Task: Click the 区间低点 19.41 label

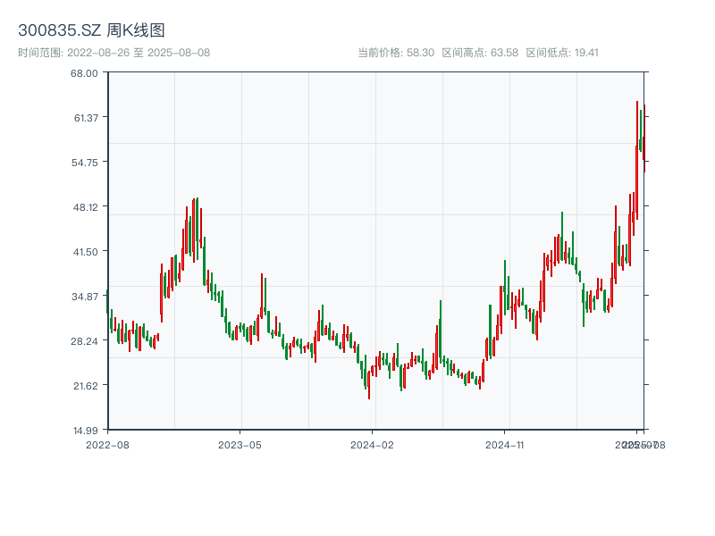Action: 561,53
